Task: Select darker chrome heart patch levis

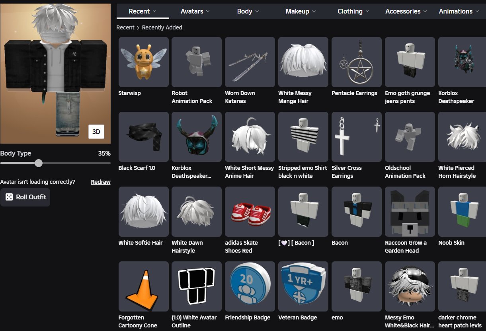Action: coord(462,286)
